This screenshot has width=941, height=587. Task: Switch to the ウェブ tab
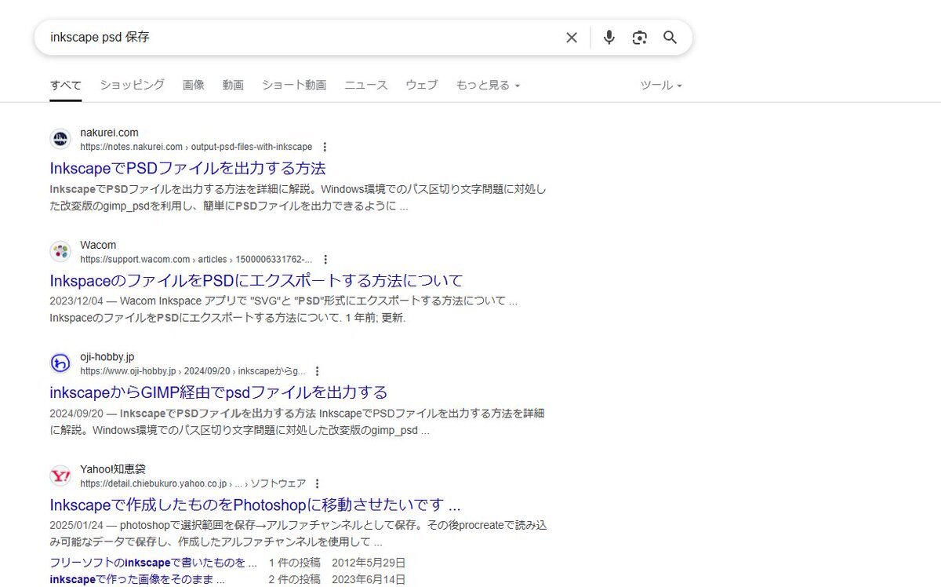pos(422,85)
